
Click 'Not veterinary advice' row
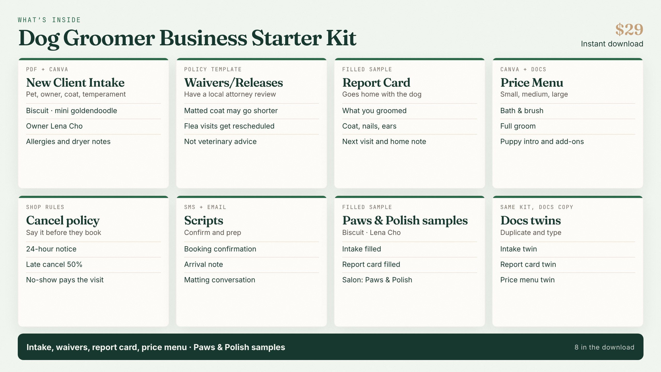coord(251,142)
